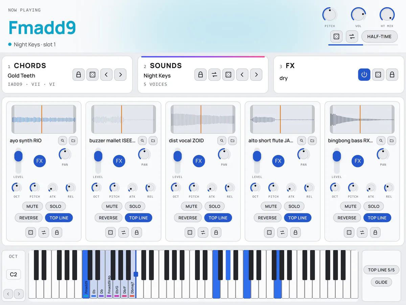Search samples for buzzer mallet voice

[142, 141]
